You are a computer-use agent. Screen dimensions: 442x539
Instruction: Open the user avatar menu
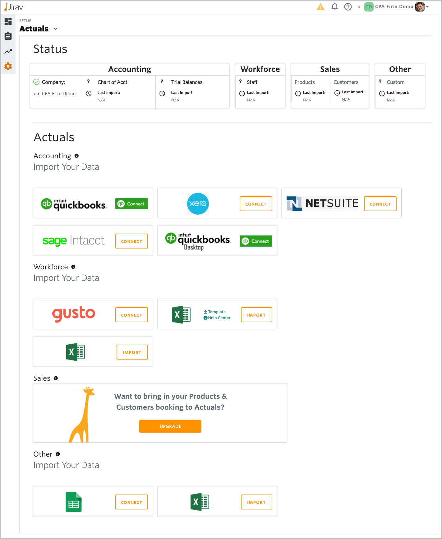coord(420,7)
